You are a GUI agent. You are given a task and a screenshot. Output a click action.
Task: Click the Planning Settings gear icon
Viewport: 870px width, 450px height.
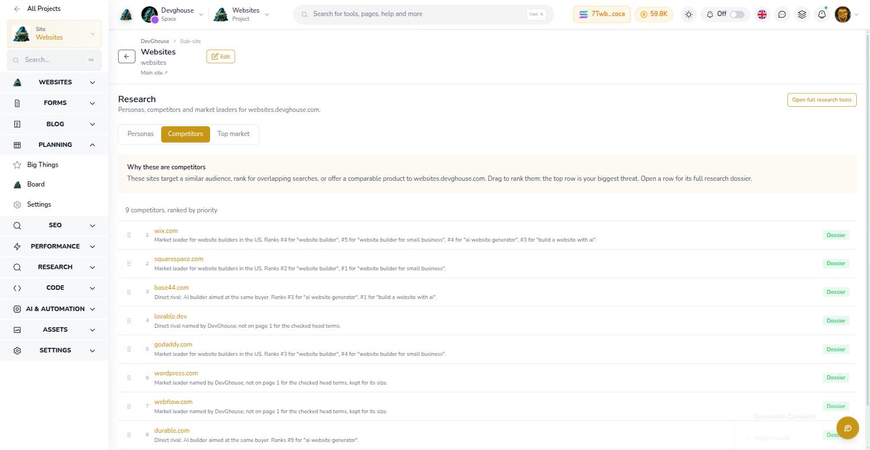click(x=17, y=204)
